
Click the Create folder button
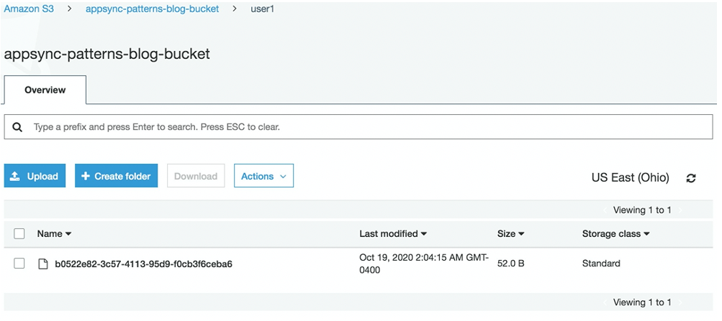click(x=117, y=176)
